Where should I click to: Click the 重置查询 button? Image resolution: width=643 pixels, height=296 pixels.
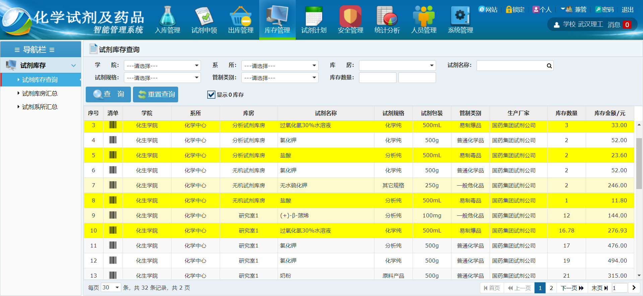point(155,94)
